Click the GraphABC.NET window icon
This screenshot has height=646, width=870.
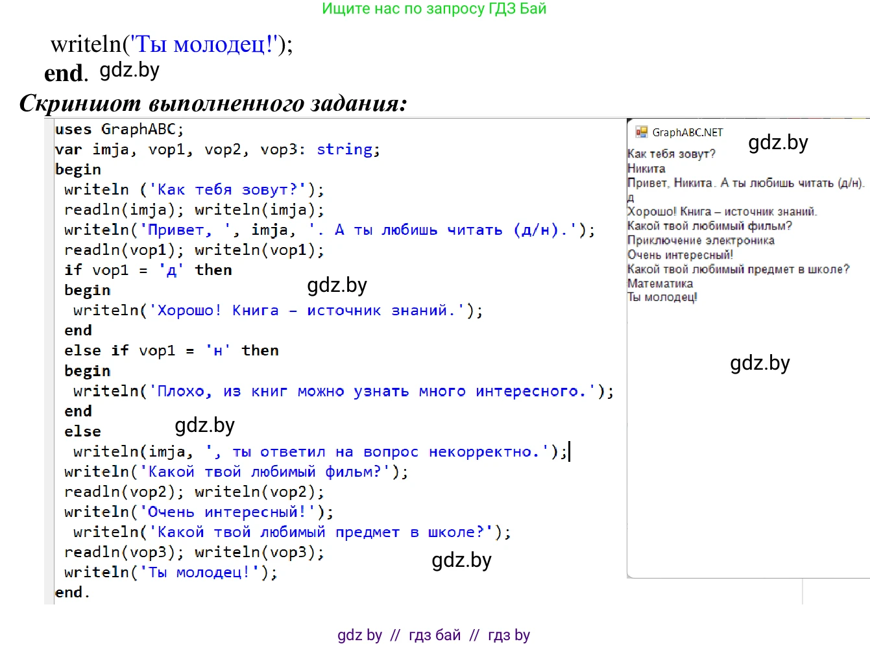[641, 132]
